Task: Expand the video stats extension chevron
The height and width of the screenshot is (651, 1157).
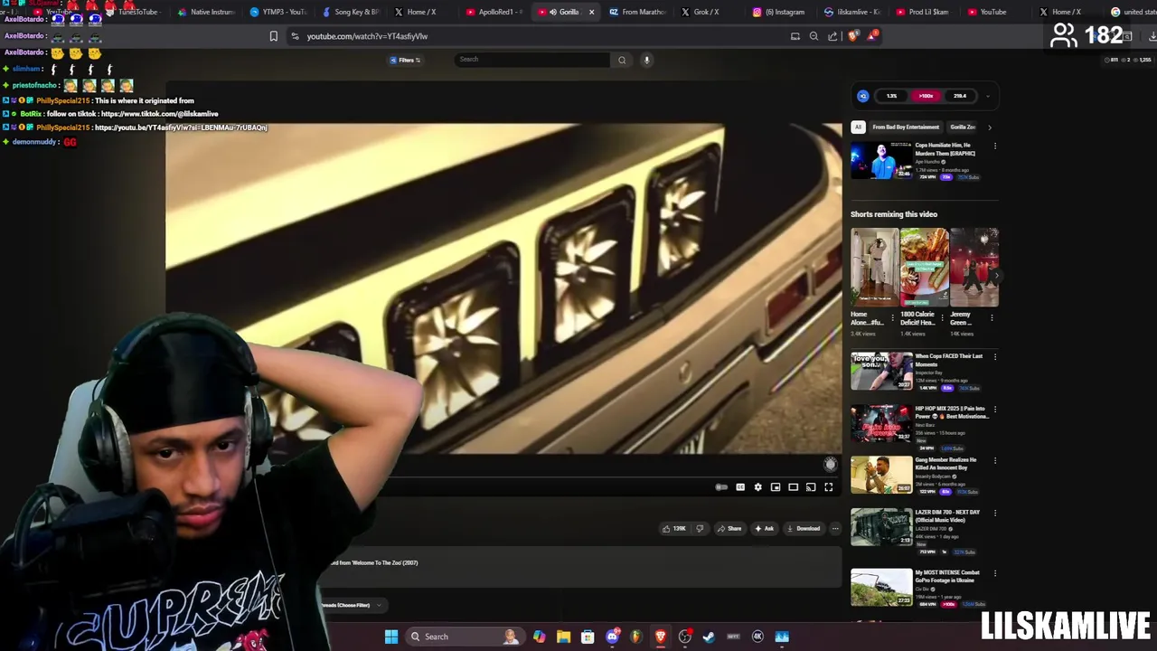Action: 988,96
